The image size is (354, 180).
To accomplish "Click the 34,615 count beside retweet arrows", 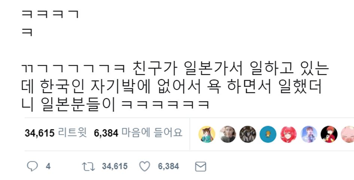I will click(x=115, y=166).
